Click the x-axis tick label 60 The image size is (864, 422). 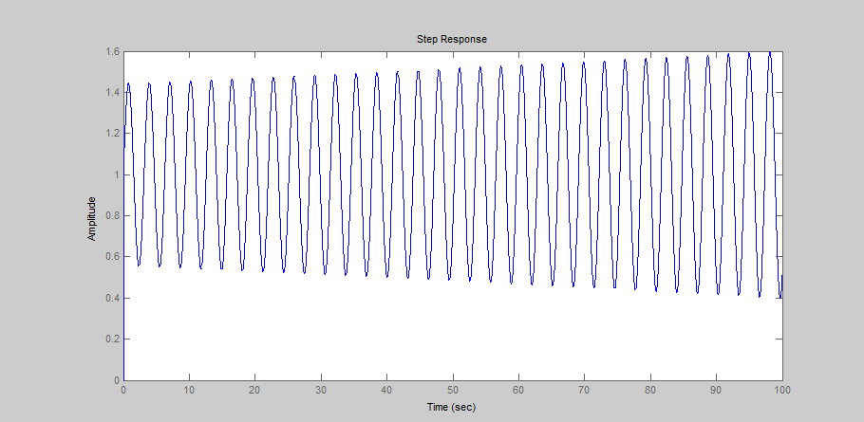pos(518,390)
